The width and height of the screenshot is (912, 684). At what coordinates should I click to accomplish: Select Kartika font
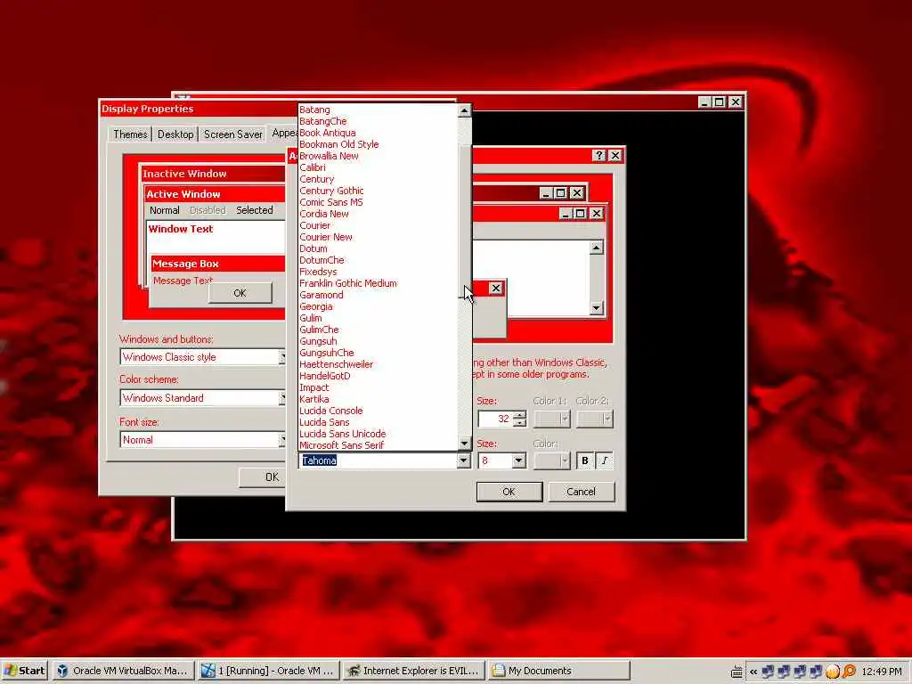314,399
